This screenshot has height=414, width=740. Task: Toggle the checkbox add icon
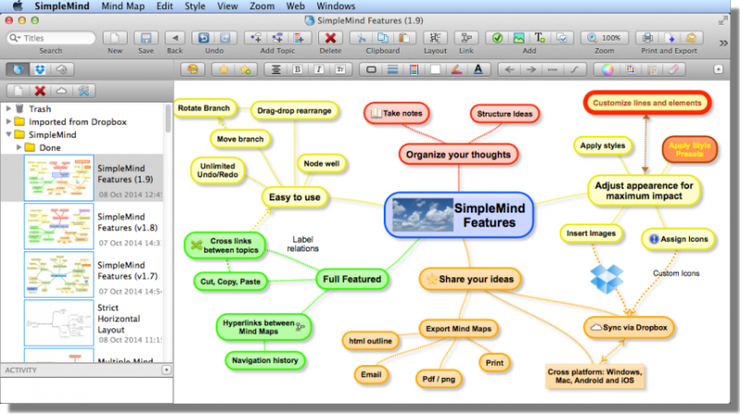pos(561,38)
